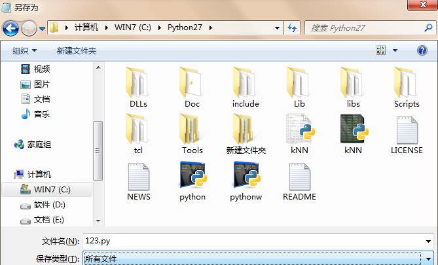Open help with the question mark icon
438x265 pixels.
pos(422,50)
